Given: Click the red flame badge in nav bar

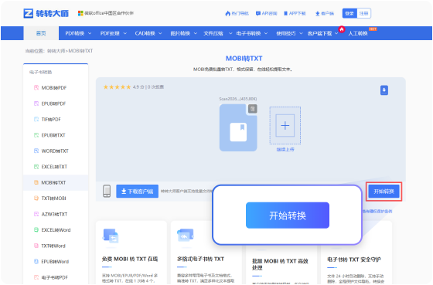Looking at the screenshot, I should 342,29.
